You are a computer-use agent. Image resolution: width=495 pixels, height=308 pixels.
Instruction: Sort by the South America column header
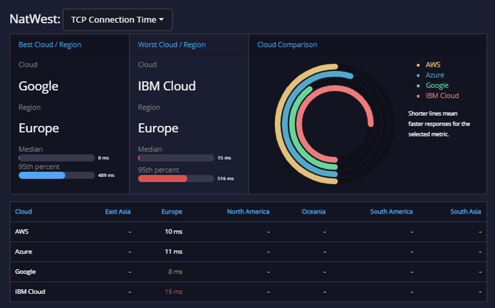(x=391, y=212)
